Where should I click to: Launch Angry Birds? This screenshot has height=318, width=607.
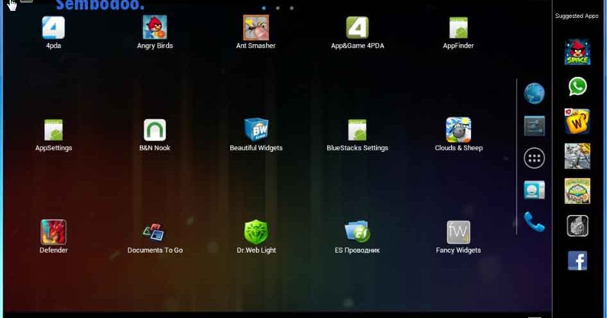pos(155,28)
